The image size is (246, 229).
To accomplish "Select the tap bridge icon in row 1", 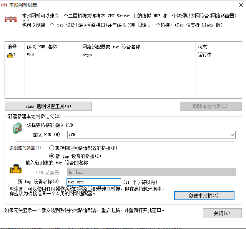I will (x=10, y=55).
